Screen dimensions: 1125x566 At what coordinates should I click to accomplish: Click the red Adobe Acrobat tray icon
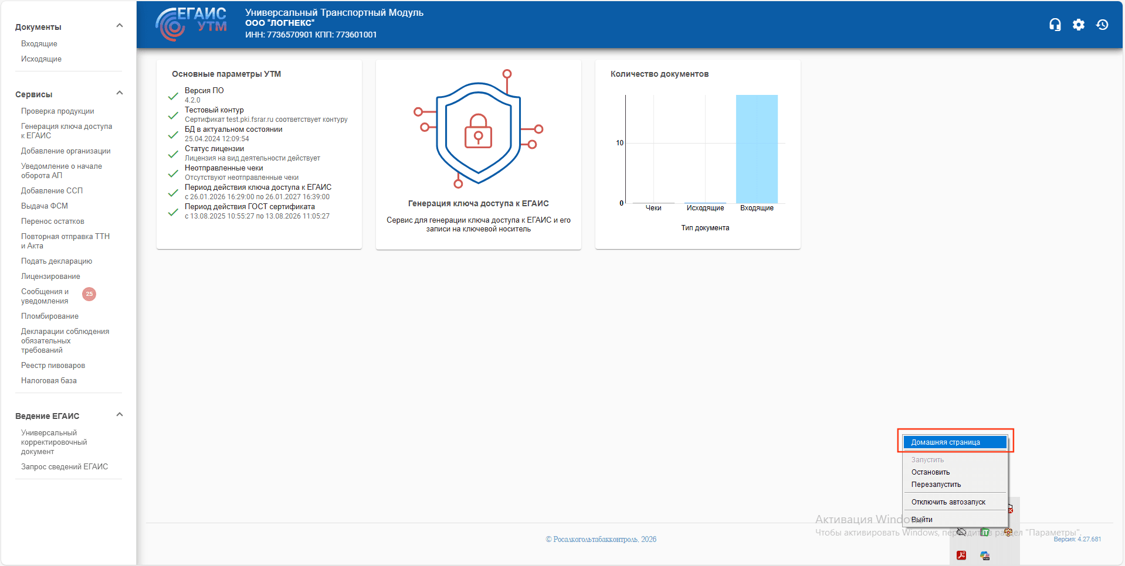(x=961, y=555)
